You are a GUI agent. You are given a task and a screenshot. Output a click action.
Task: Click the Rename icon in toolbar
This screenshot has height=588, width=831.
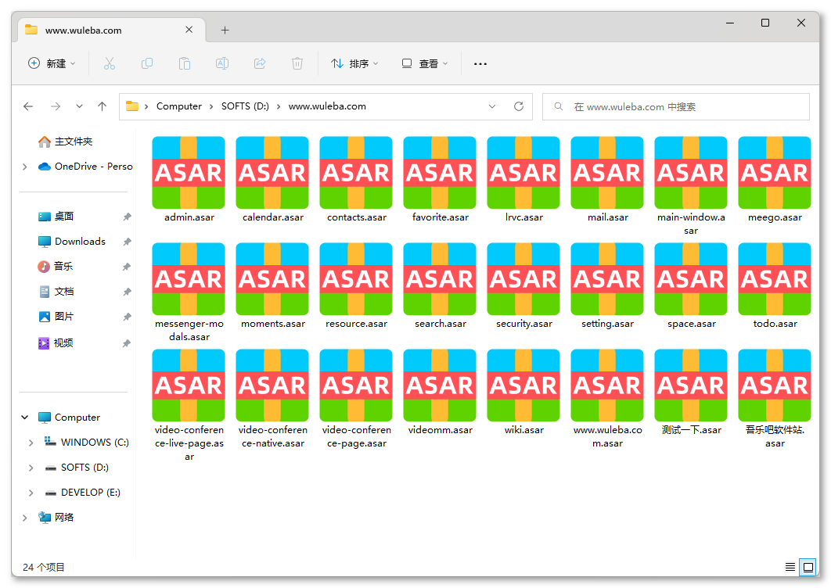(x=222, y=63)
